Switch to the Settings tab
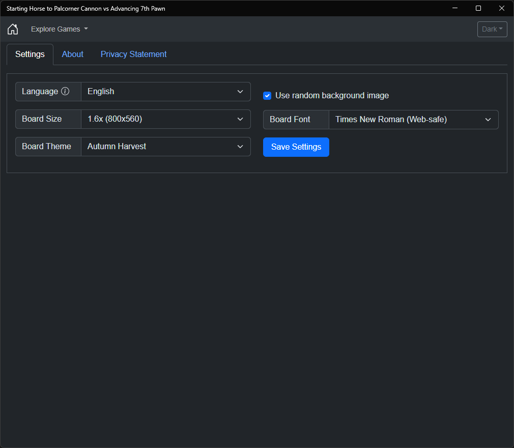 tap(30, 54)
